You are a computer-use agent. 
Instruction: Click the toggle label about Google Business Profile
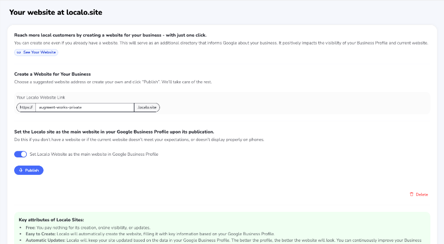(x=94, y=154)
